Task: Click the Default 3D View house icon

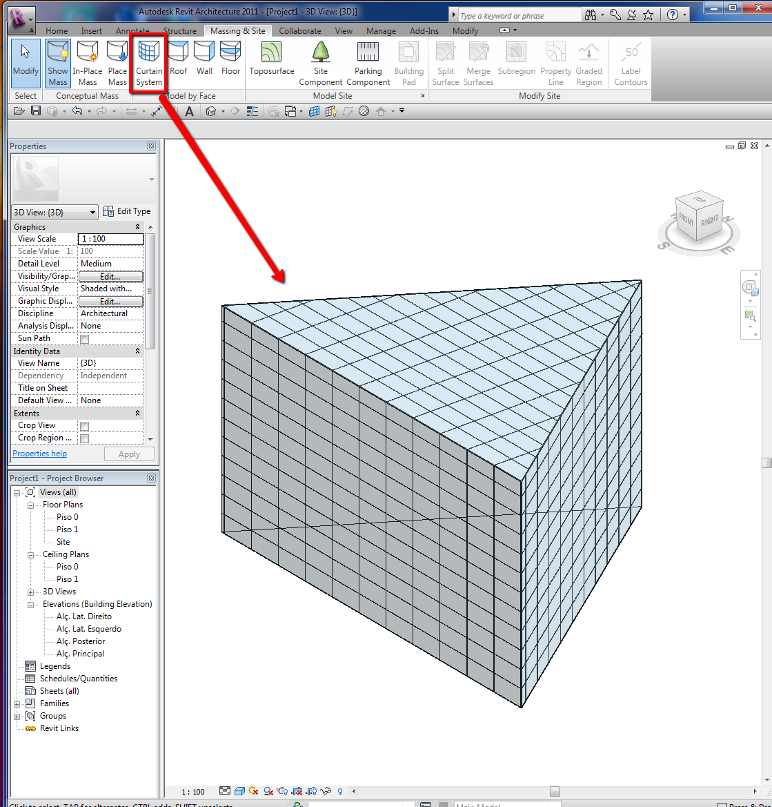Action: tap(210, 111)
